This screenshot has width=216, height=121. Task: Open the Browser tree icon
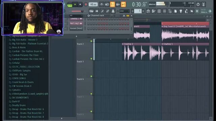point(170,11)
